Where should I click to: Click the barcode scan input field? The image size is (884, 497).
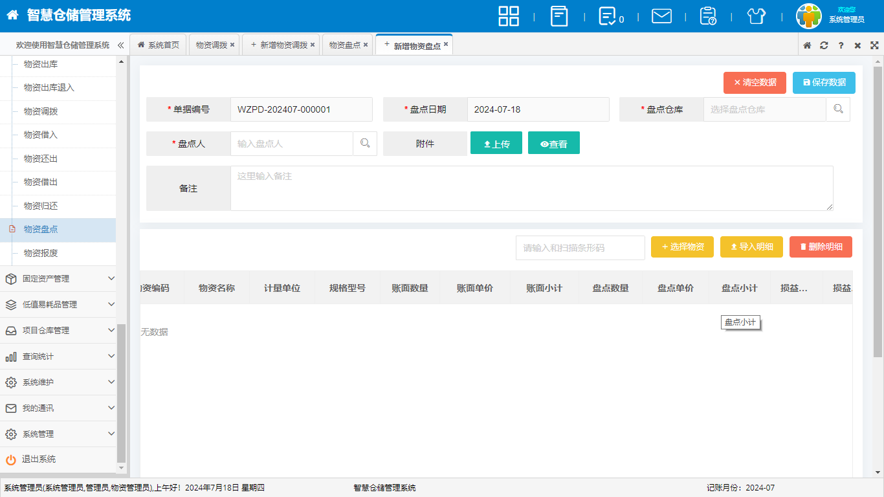coord(580,248)
